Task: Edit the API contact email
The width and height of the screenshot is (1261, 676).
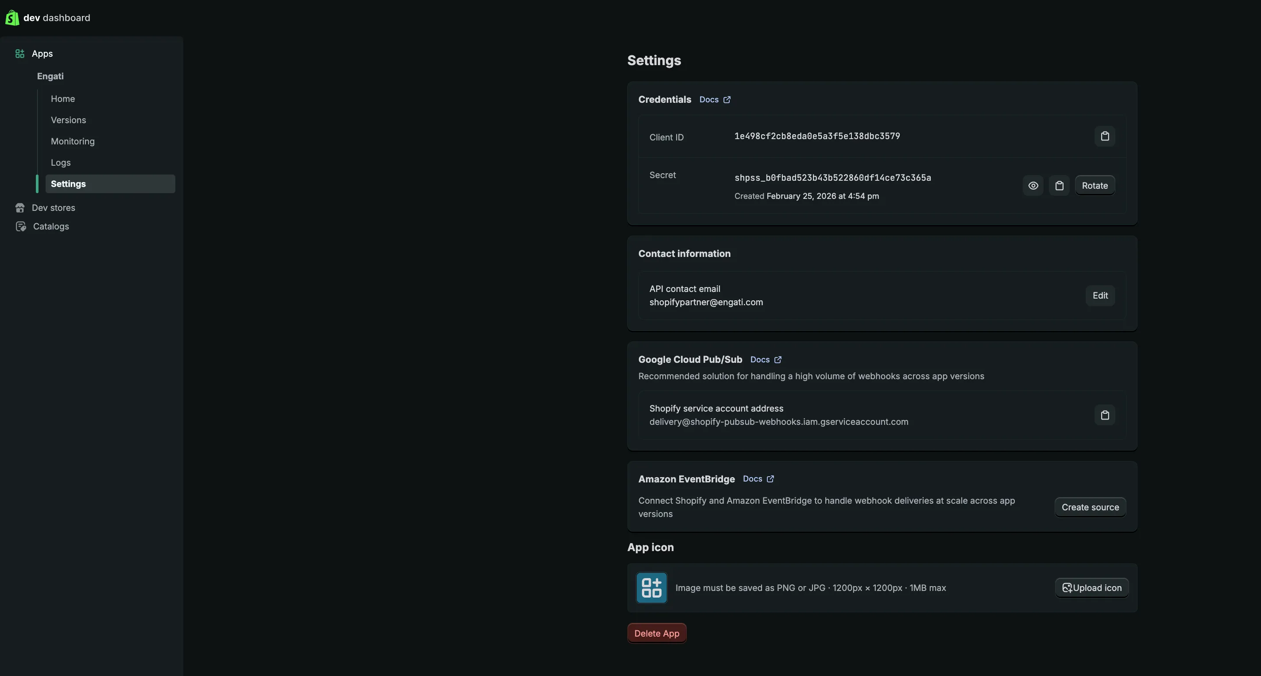Action: tap(1100, 296)
